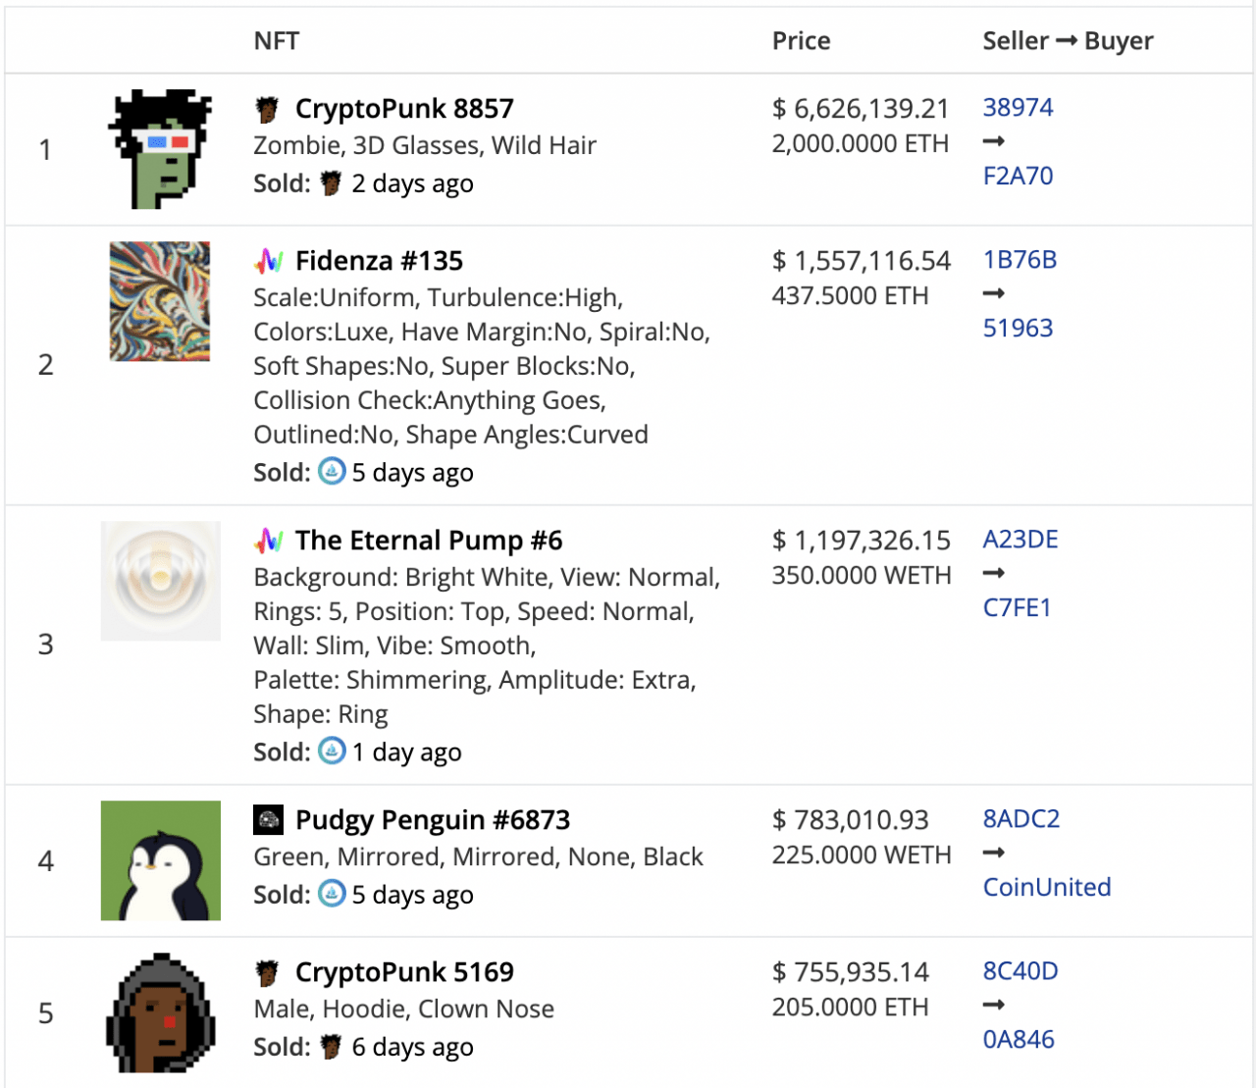Open the Fidenza #135 artwork thumbnail
The height and width of the screenshot is (1088, 1256).
160,301
